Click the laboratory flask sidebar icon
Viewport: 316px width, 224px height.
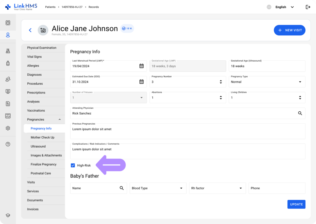point(8,51)
